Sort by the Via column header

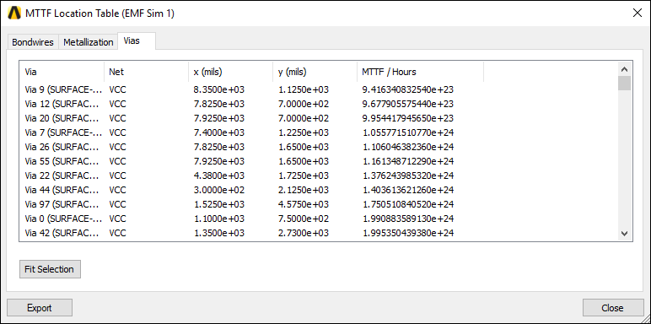(x=62, y=72)
